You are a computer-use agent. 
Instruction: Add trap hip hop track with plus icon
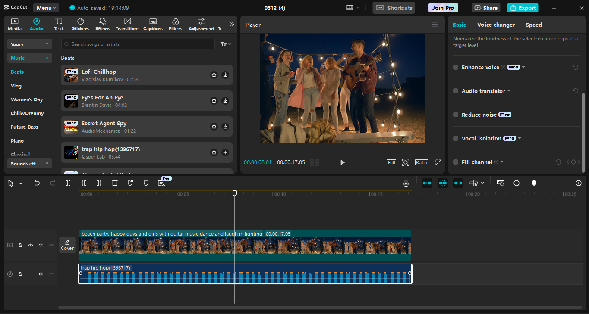[x=225, y=152]
